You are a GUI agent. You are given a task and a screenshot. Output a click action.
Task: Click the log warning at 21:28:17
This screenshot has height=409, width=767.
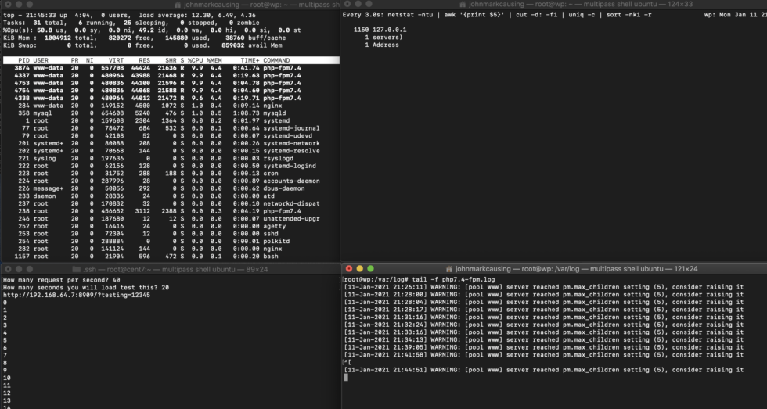[543, 310]
